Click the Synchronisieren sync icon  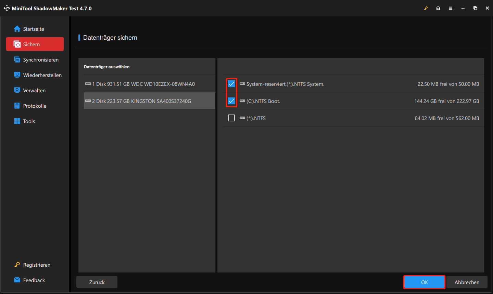17,59
